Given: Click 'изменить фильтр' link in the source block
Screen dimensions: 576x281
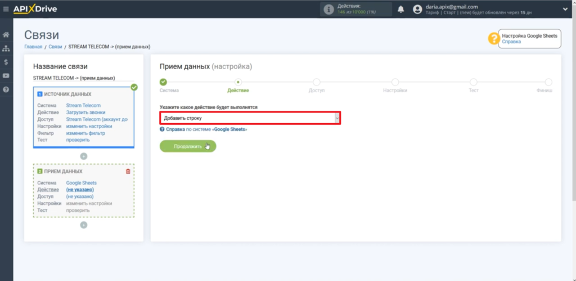Looking at the screenshot, I should coord(85,133).
